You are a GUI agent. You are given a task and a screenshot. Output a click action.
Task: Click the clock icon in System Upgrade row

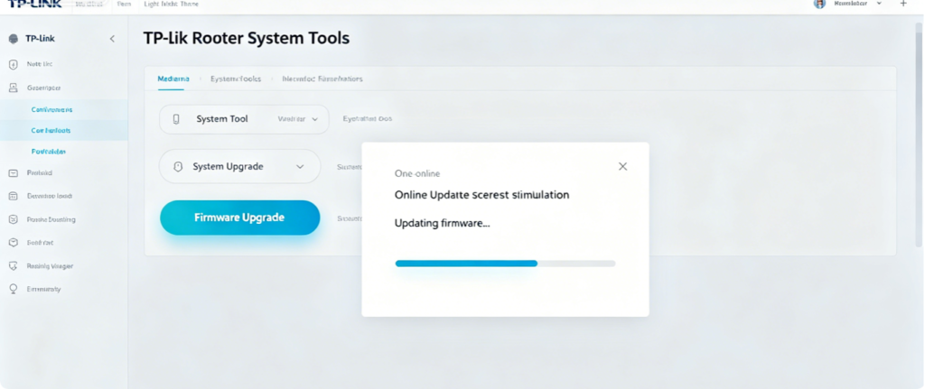click(178, 167)
